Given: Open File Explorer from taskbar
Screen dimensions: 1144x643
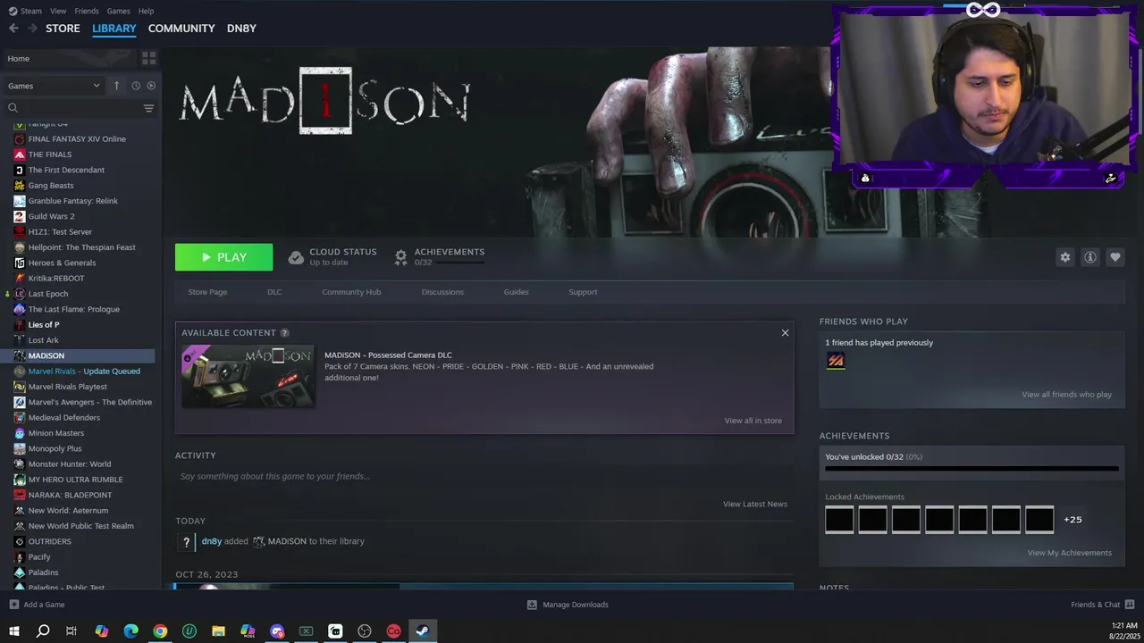Looking at the screenshot, I should [x=218, y=631].
